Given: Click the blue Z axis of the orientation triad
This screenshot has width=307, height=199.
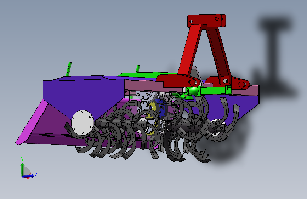Looking at the screenshot, I should coord(28,176).
